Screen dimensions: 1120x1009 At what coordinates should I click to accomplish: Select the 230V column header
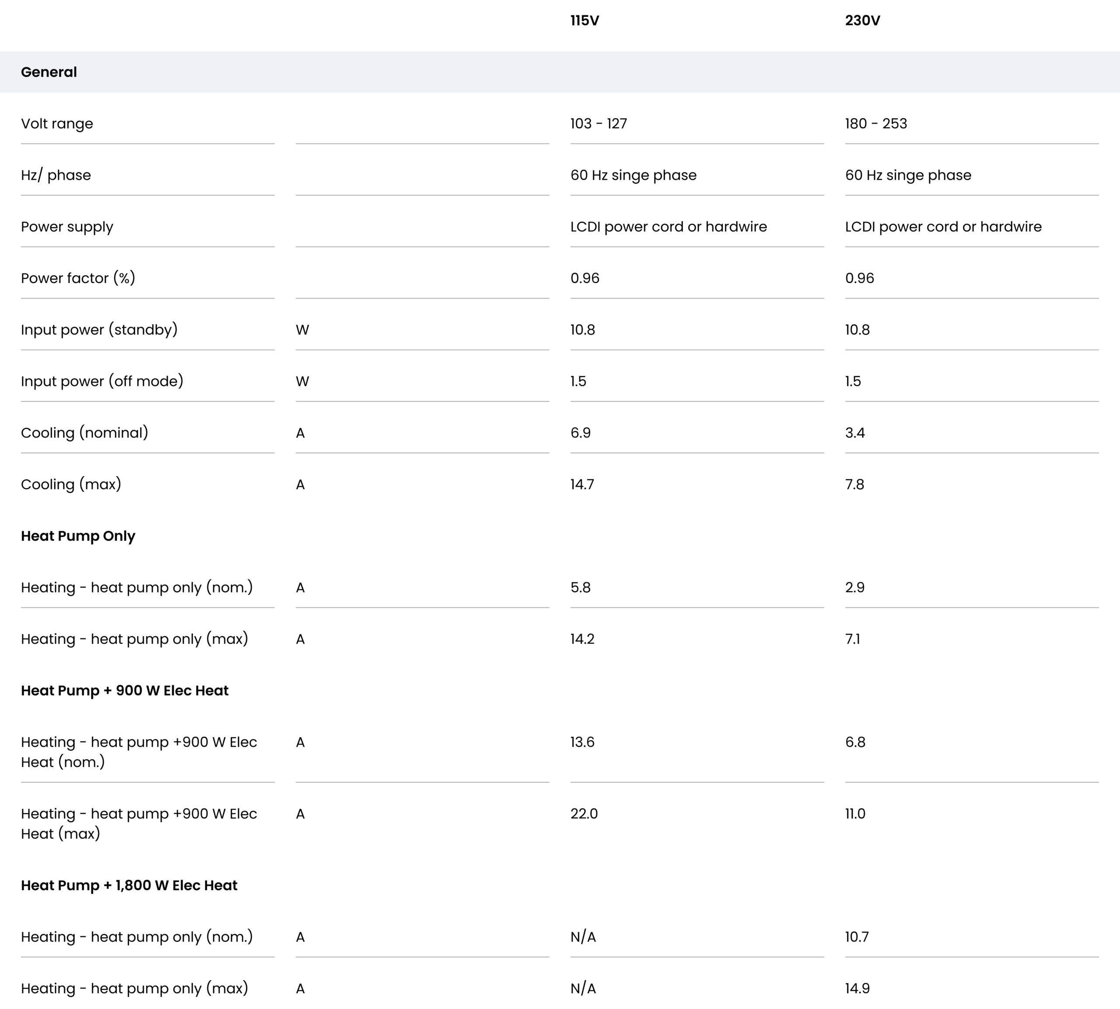click(x=862, y=21)
